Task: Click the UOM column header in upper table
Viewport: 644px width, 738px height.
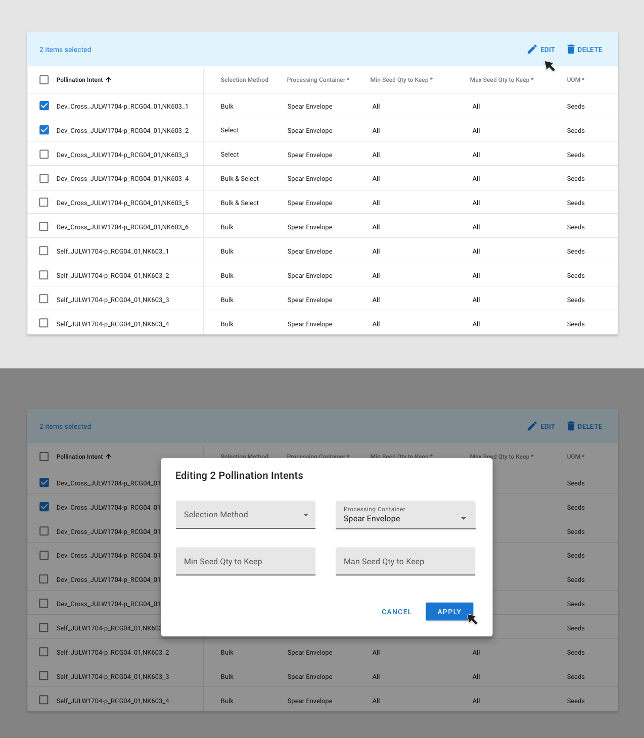Action: [576, 80]
